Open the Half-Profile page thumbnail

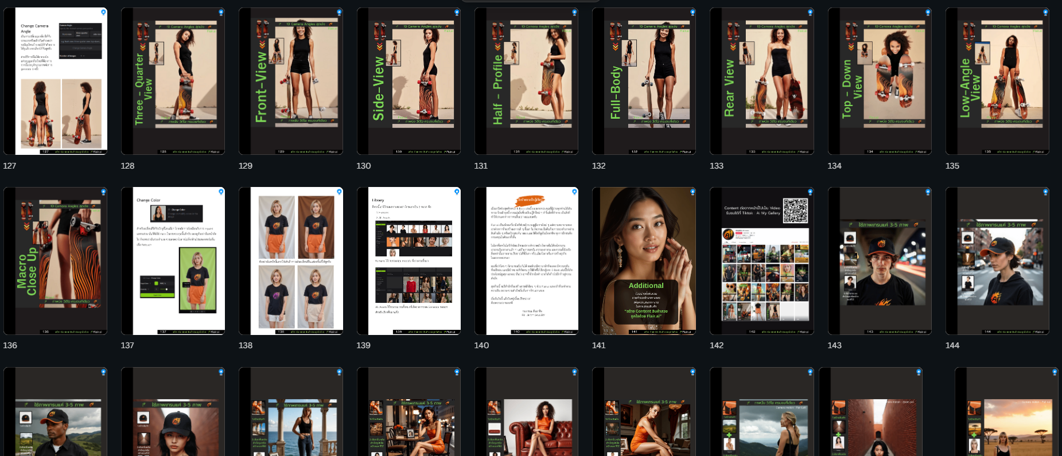click(526, 81)
